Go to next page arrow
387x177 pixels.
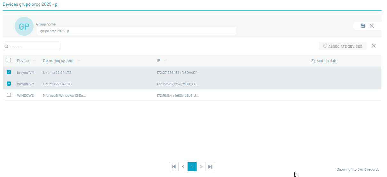201,166
